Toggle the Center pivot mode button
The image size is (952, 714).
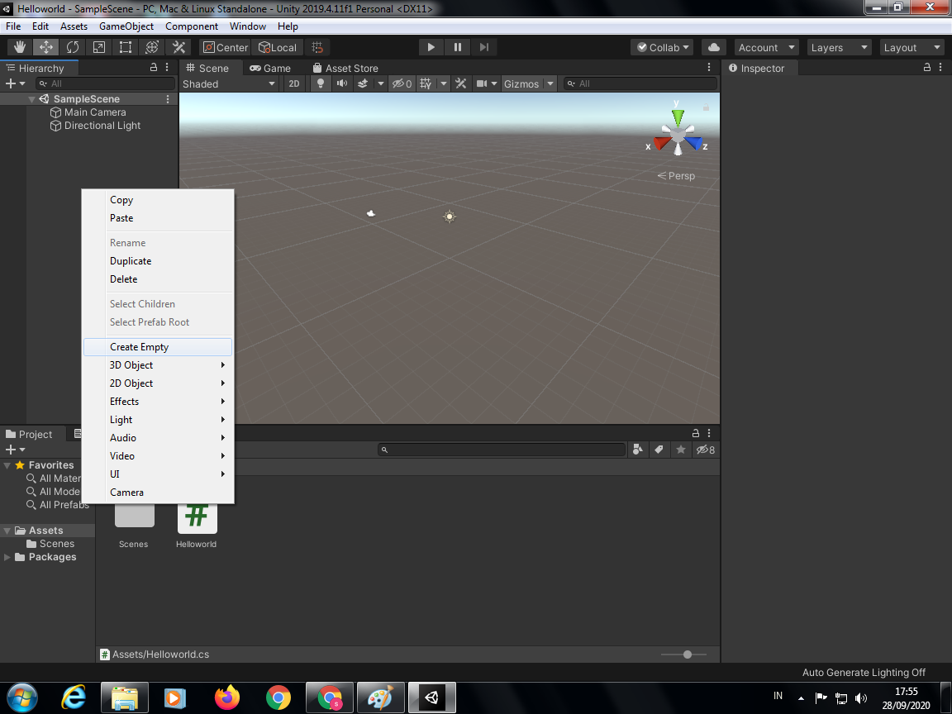point(226,47)
